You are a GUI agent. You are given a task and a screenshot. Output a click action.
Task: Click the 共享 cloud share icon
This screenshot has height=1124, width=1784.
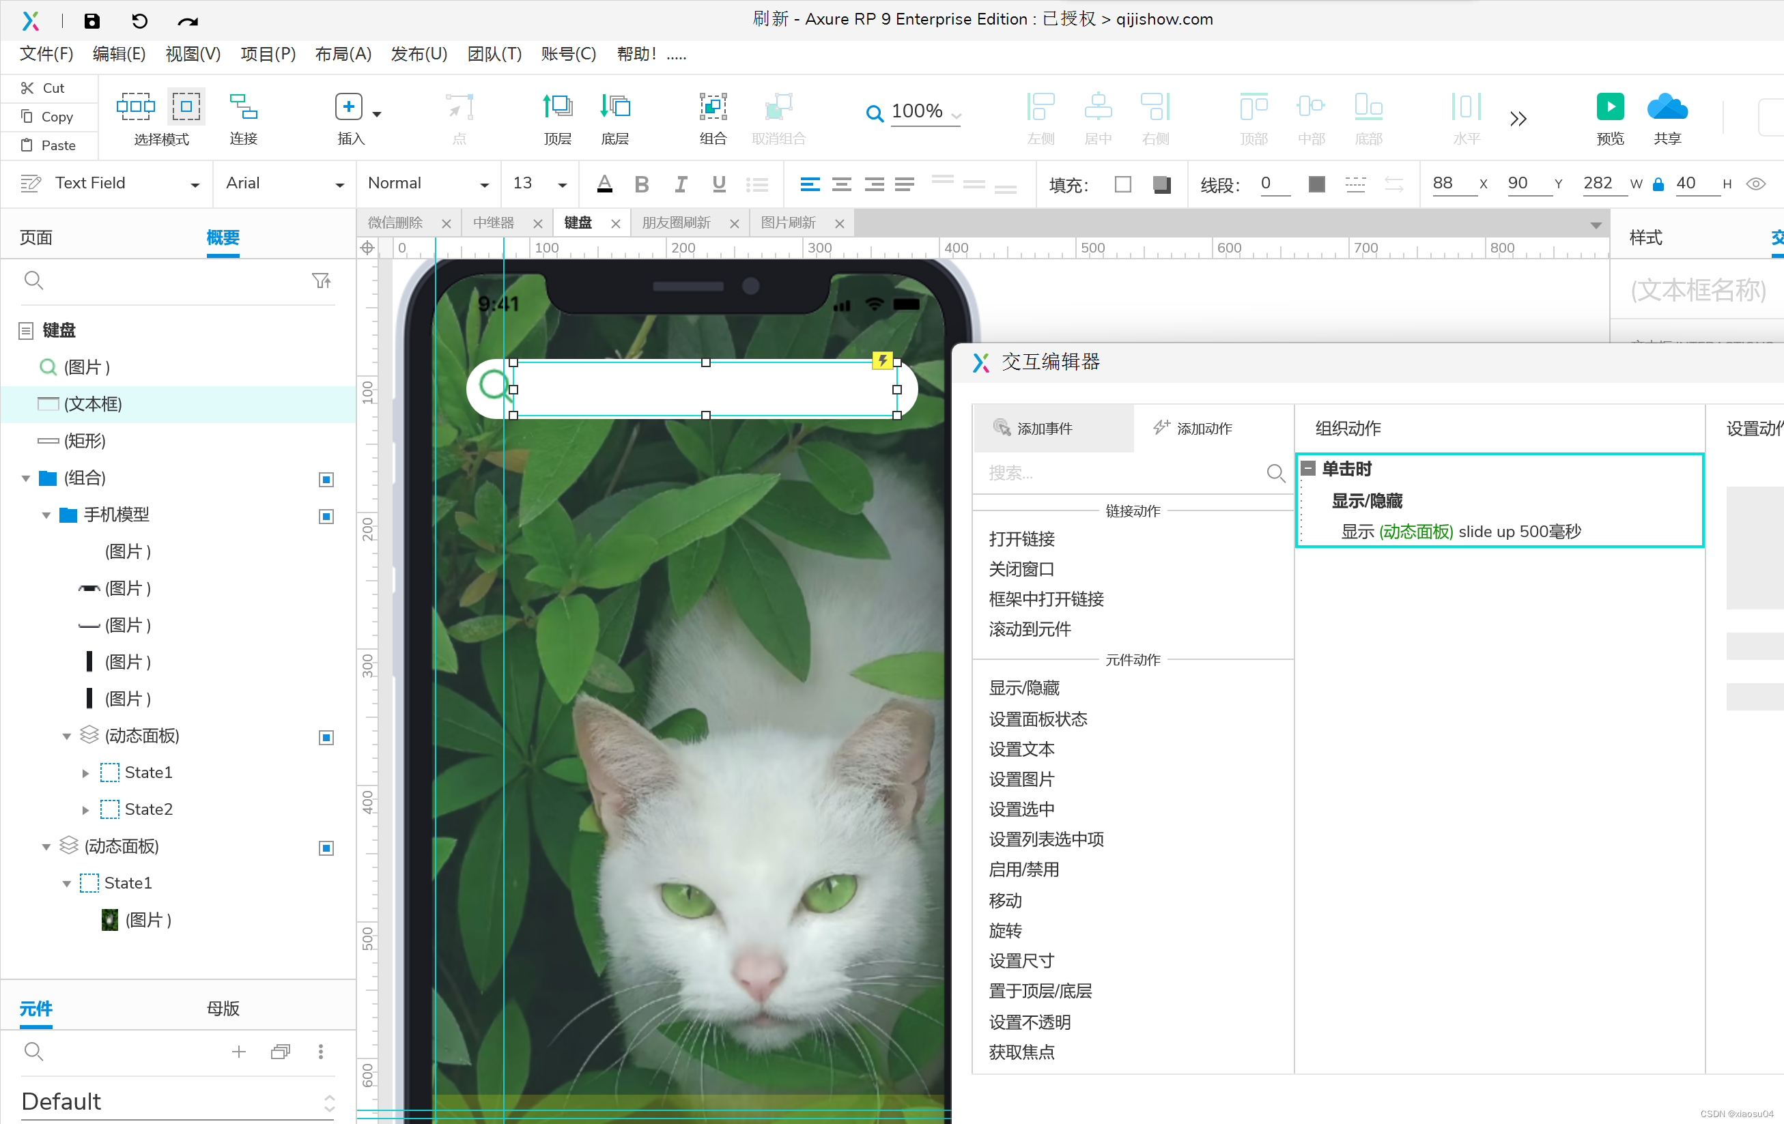tap(1667, 106)
